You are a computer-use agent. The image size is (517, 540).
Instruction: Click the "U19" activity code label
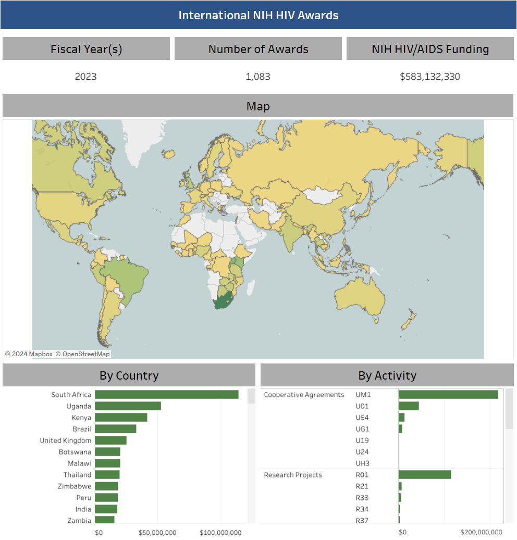[x=362, y=441]
